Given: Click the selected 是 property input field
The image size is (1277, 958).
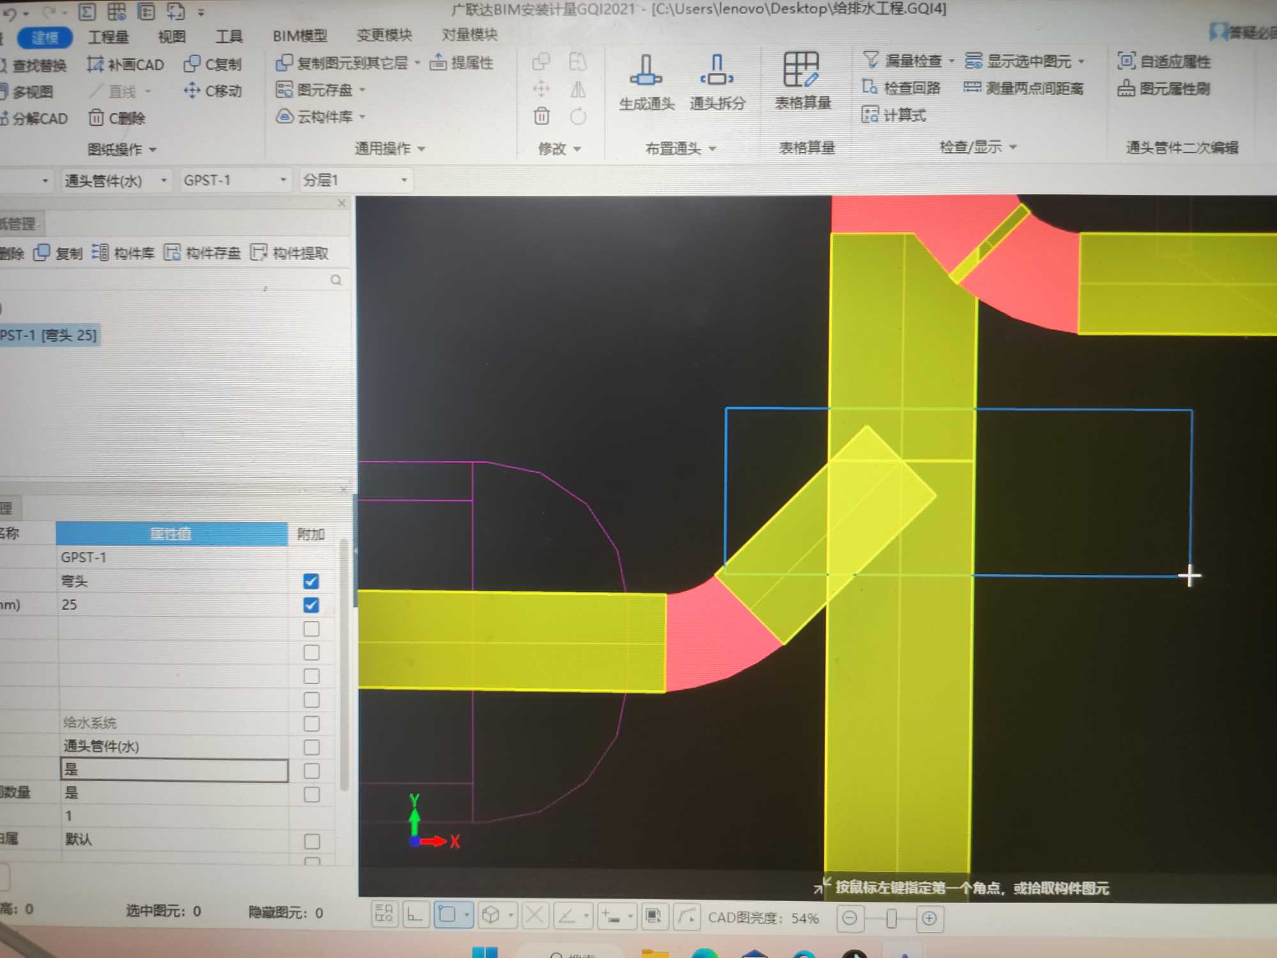Looking at the screenshot, I should (174, 770).
